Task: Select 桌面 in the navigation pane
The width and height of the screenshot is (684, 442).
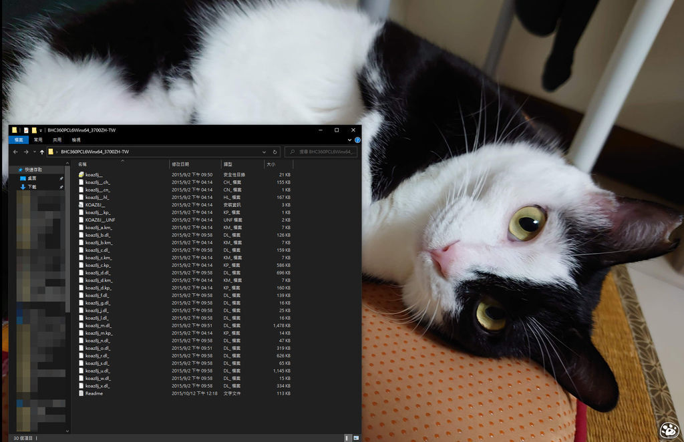Action: 32,178
